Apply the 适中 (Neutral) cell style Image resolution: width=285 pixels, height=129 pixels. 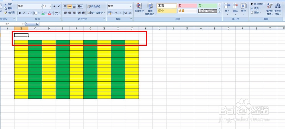[x=167, y=11]
